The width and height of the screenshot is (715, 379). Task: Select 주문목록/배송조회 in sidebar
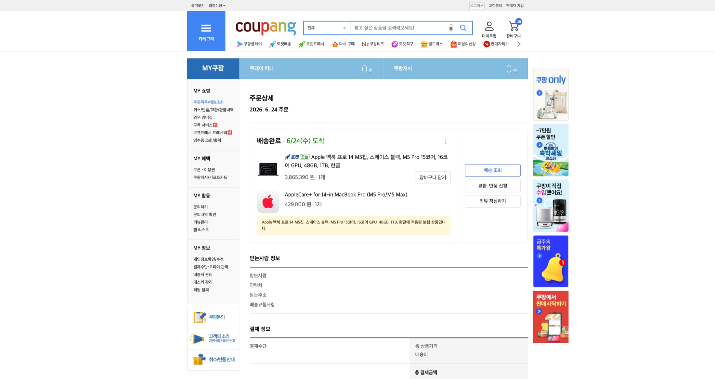(208, 102)
